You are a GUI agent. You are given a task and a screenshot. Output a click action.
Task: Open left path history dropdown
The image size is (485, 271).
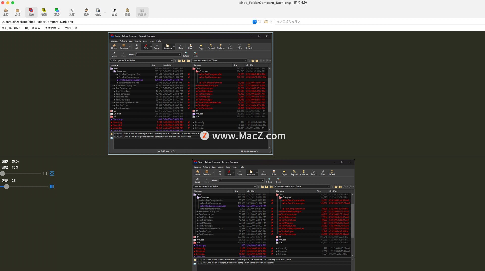click(255, 22)
